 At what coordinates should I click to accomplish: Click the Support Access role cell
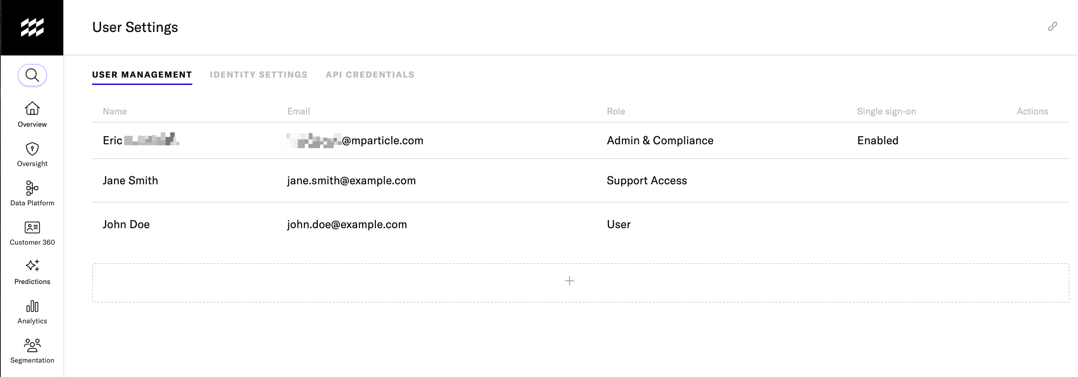coord(647,180)
